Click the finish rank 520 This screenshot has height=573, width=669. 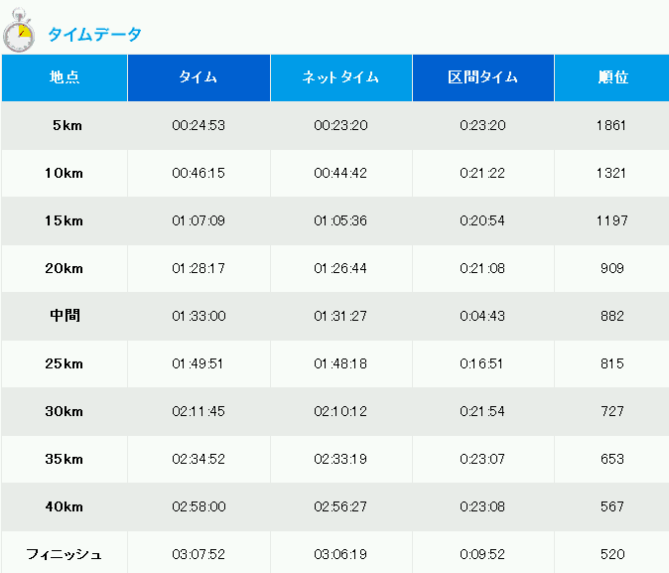click(x=612, y=555)
